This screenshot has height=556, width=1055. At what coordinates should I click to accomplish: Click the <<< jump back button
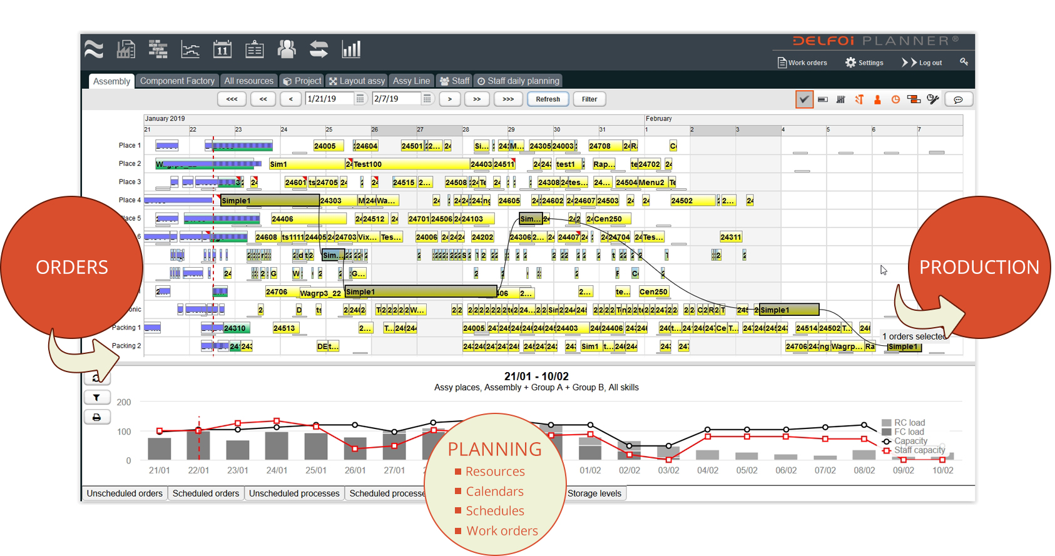[x=232, y=99]
